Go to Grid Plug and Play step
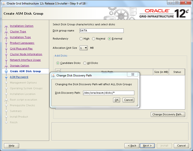 21,49
